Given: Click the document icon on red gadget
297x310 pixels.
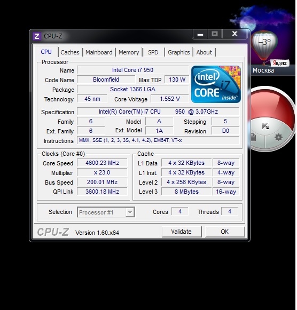Looking at the screenshot, I should coord(254,138).
